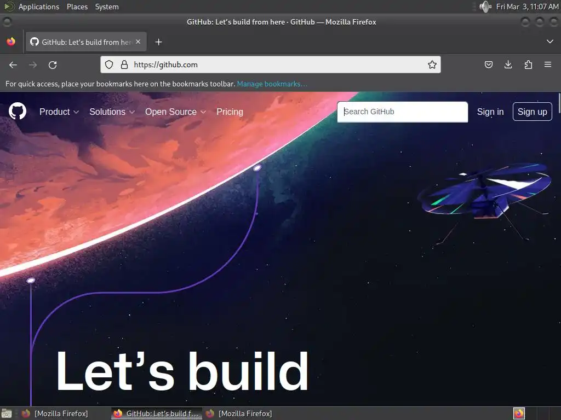Open the Firefox hamburger menu

[548, 65]
